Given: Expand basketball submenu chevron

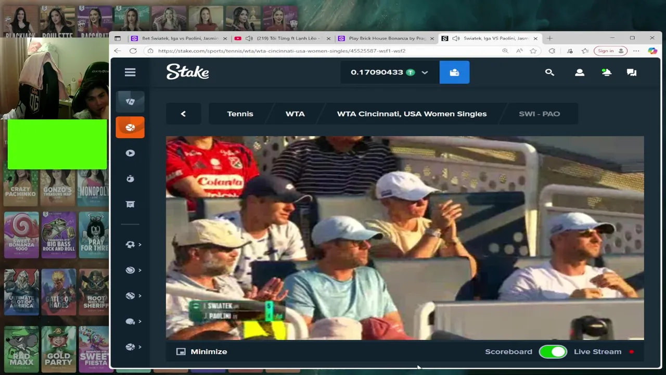Looking at the screenshot, I should (139, 347).
